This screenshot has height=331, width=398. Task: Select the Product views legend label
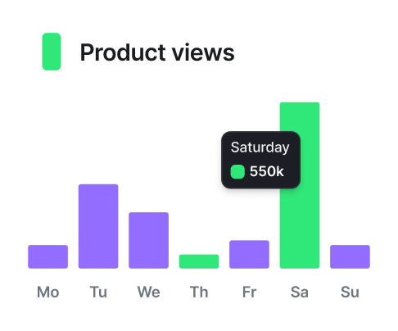(157, 52)
